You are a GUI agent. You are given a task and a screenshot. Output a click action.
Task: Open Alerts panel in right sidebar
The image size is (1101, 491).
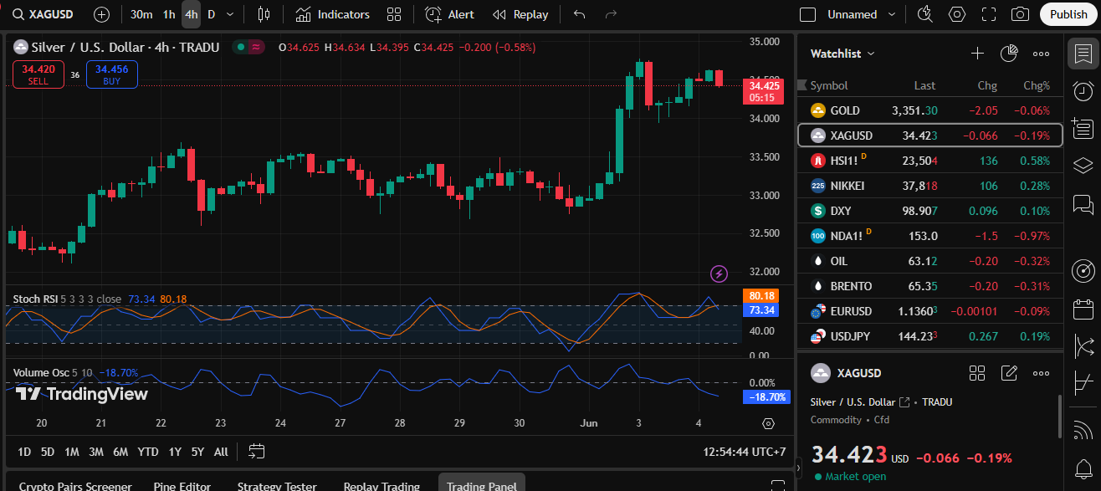pos(1083,91)
